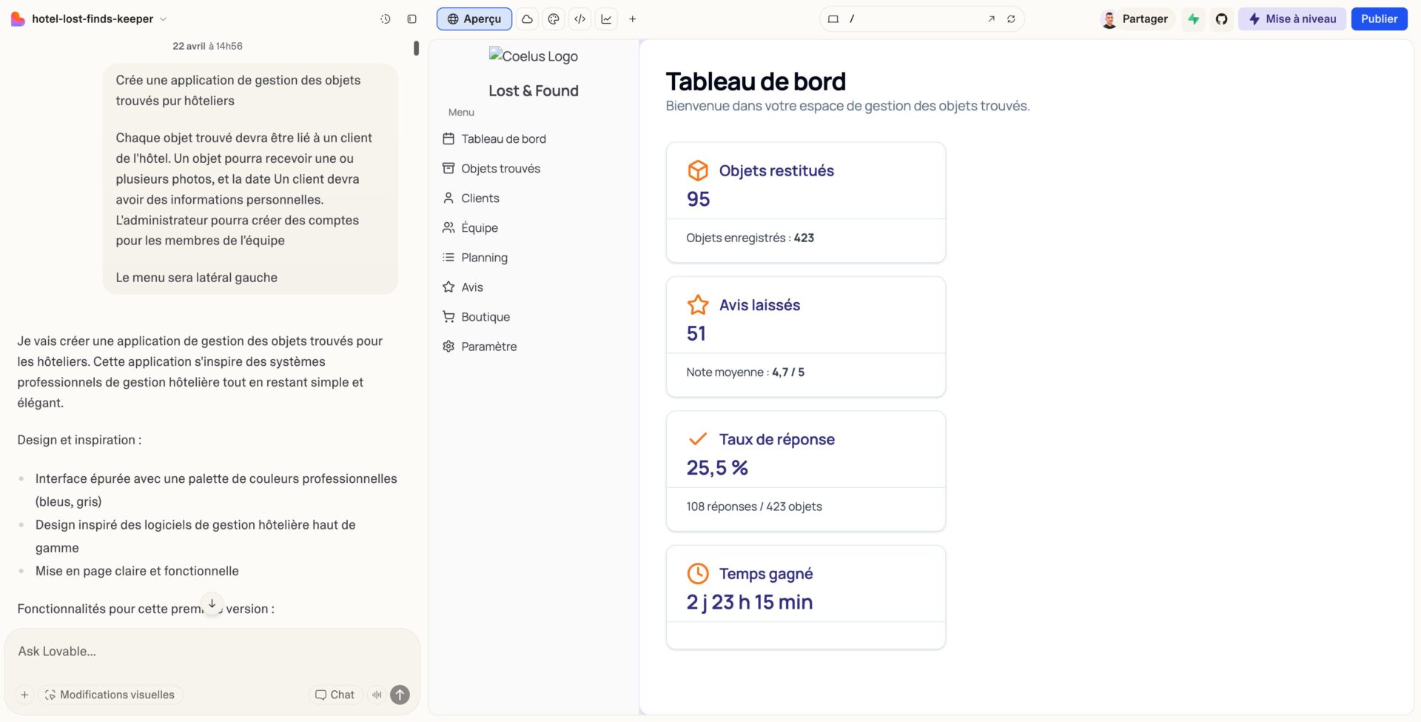The image size is (1421, 722).
Task: Click the GitHub icon in the top bar
Action: [x=1221, y=19]
